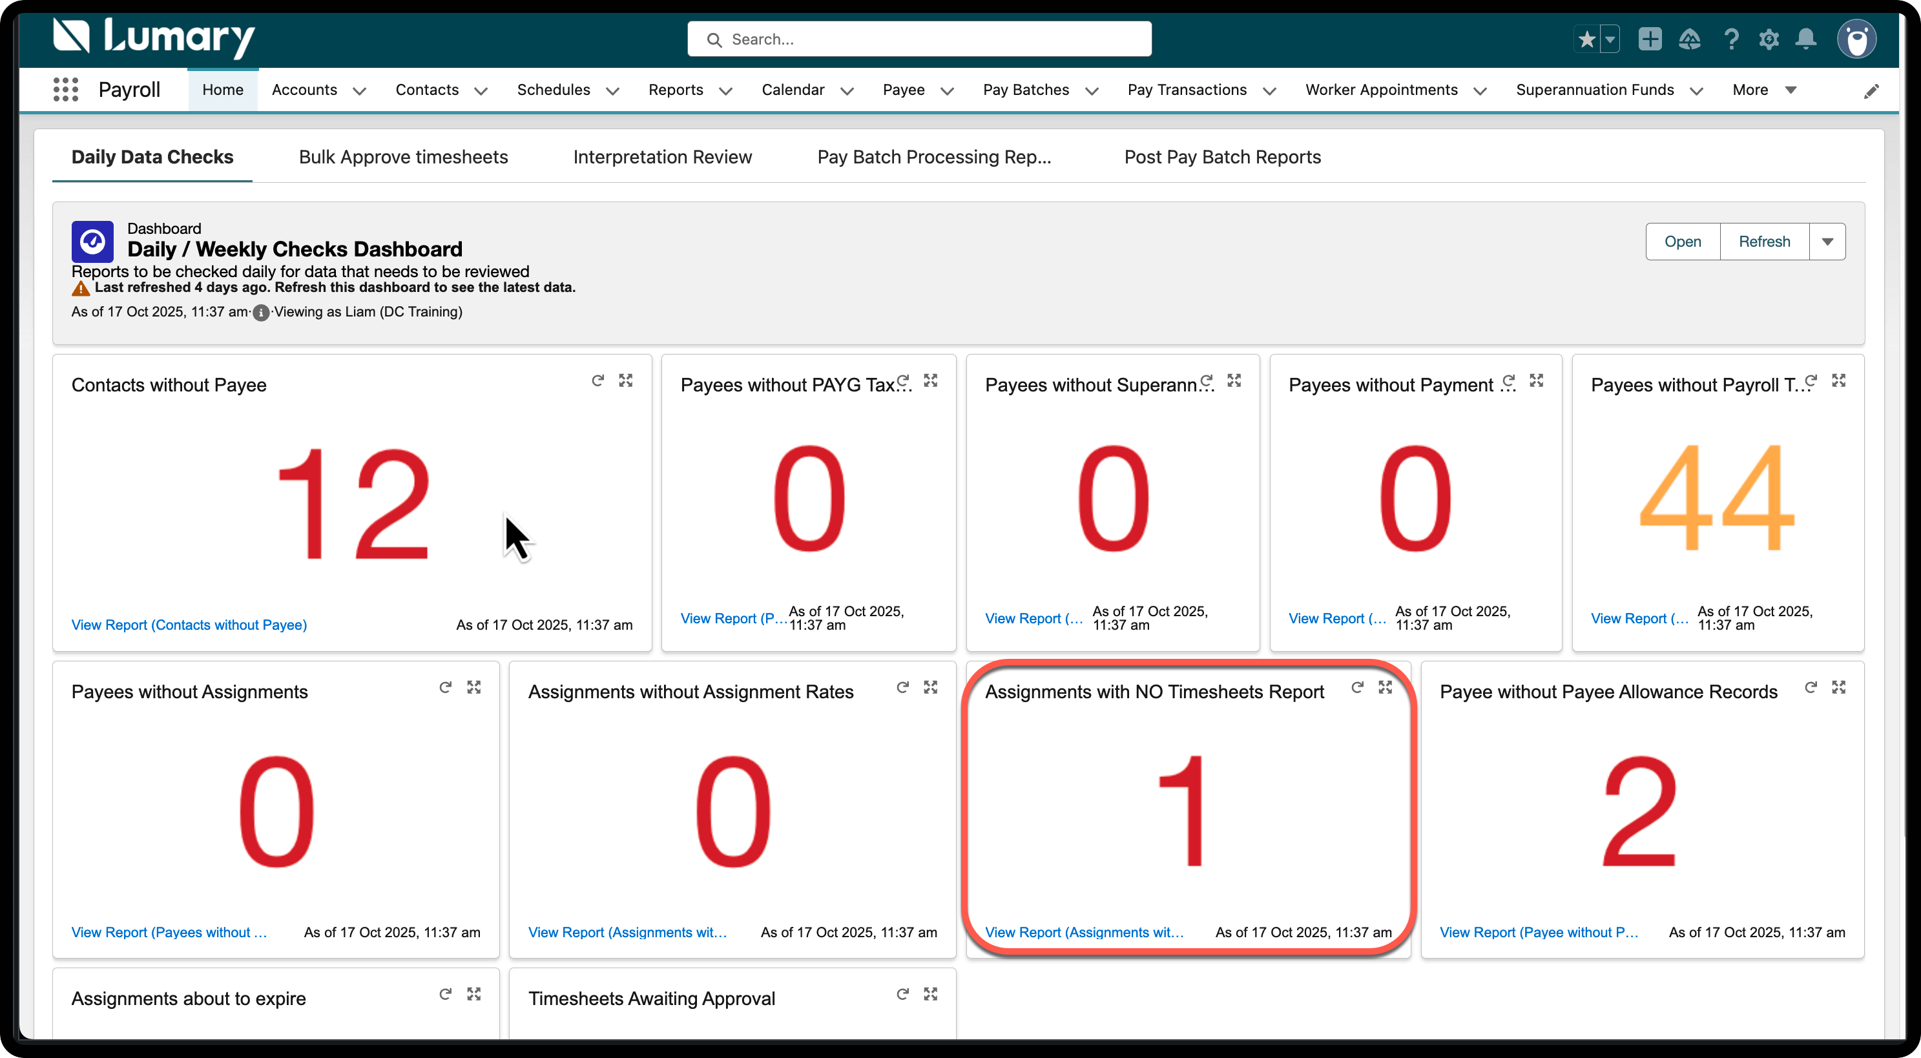1921x1058 pixels.
Task: Refresh the Assignments with NO Timesheets Report widget
Action: [x=1358, y=687]
